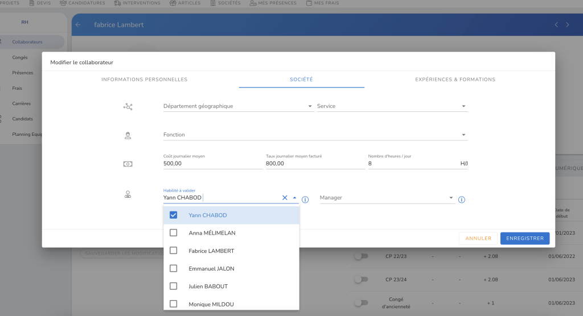The height and width of the screenshot is (316, 583).
Task: Check the Anna MÉLIMELAN checkbox
Action: point(174,233)
